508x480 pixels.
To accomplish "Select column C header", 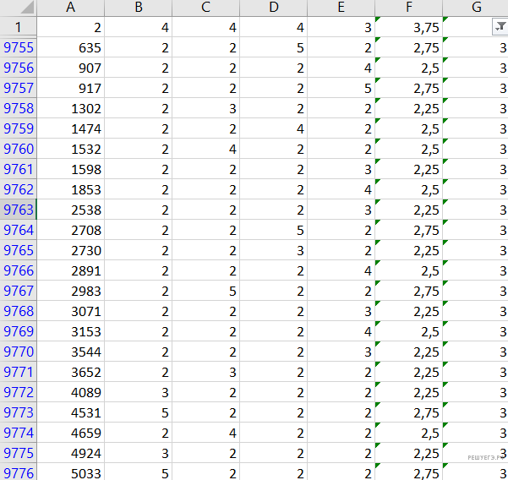I will point(205,8).
